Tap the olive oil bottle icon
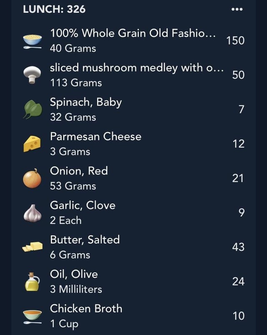This screenshot has height=335, width=267. pyautogui.click(x=32, y=282)
